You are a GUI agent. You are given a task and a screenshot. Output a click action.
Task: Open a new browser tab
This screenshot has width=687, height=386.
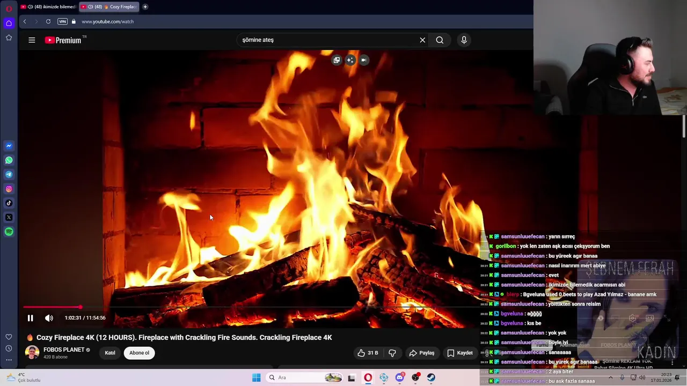click(145, 7)
